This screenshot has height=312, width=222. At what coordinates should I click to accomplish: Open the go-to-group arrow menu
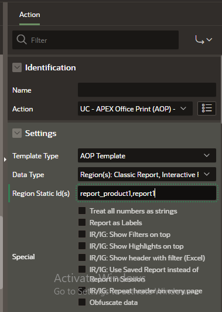click(x=203, y=40)
